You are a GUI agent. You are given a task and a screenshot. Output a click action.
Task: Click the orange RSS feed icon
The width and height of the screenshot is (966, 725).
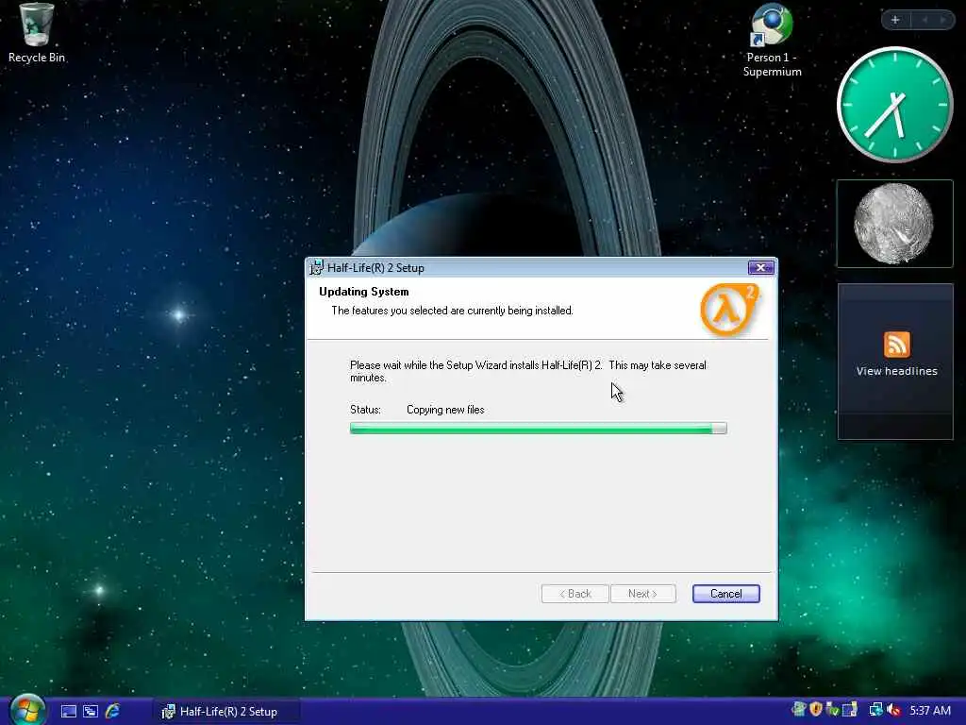(896, 344)
